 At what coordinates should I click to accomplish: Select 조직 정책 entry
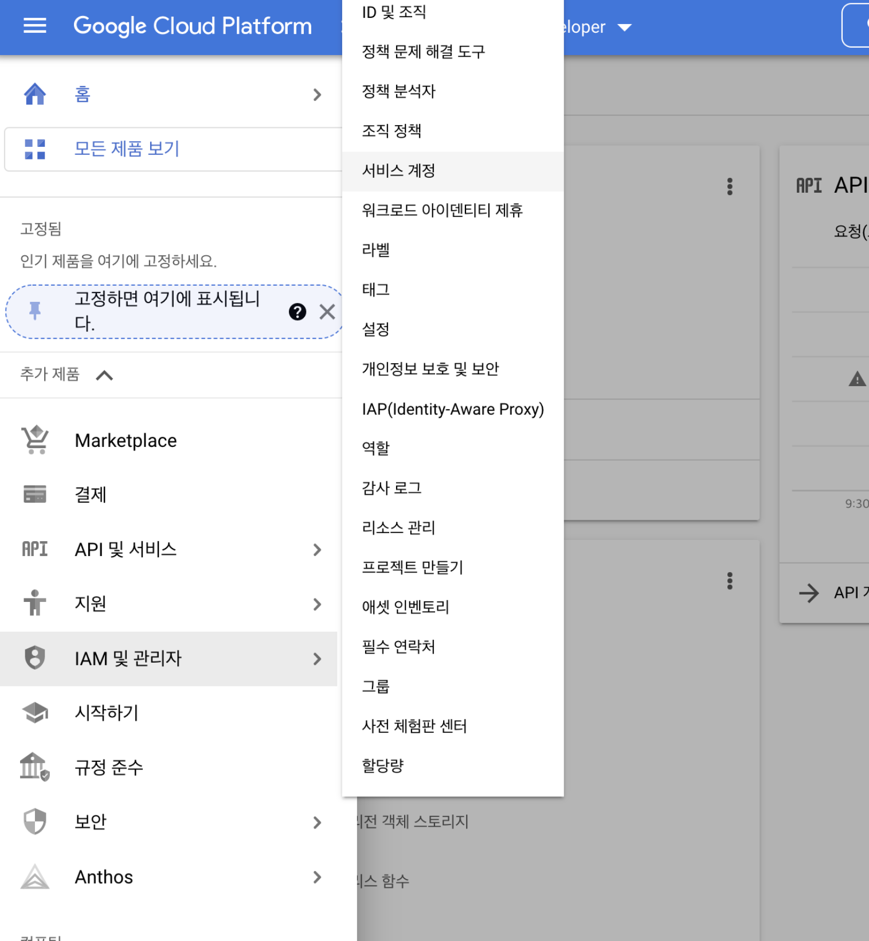point(453,131)
